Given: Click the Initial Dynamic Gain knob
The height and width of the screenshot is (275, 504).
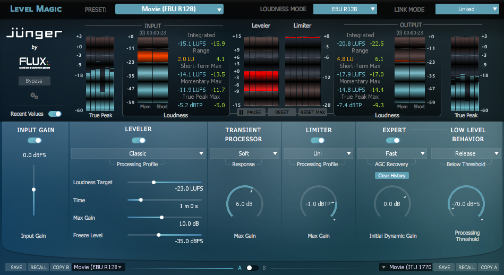Looking at the screenshot, I should click(x=392, y=204).
